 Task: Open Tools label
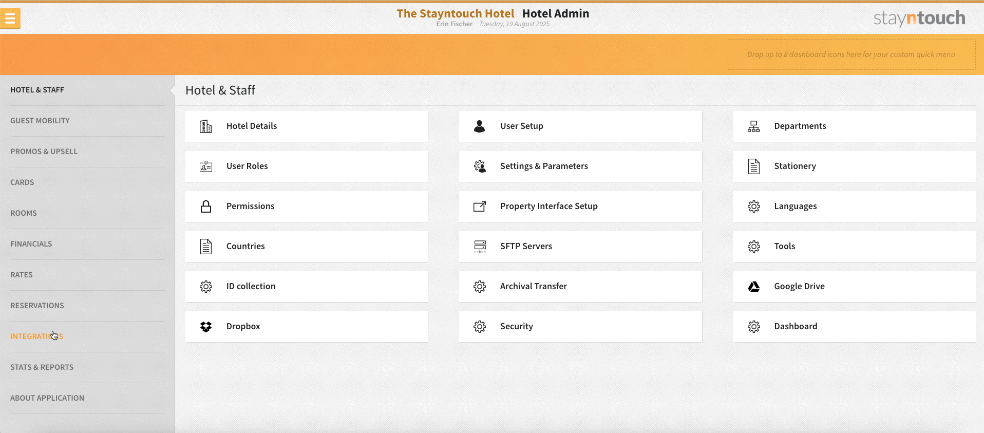coord(785,247)
